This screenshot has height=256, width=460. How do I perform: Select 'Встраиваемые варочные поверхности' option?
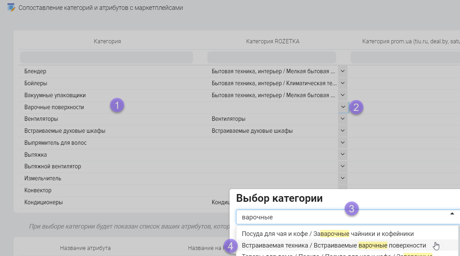(x=334, y=245)
